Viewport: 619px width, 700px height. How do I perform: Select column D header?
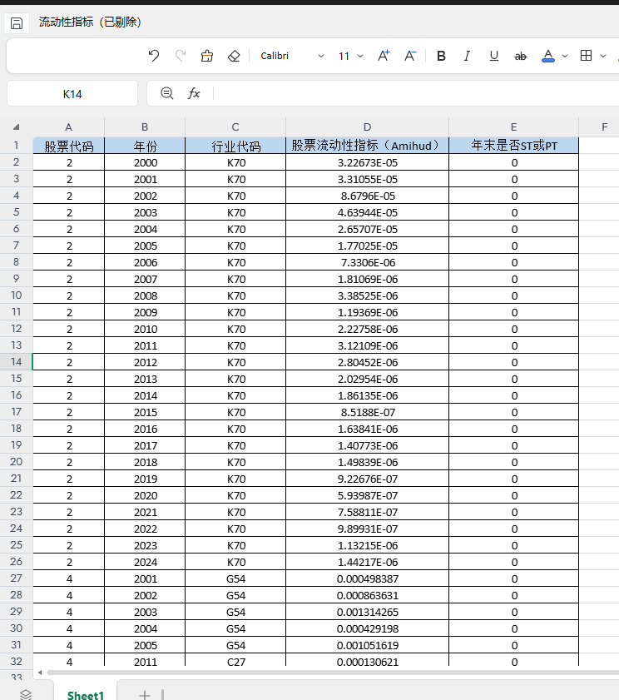coord(367,127)
